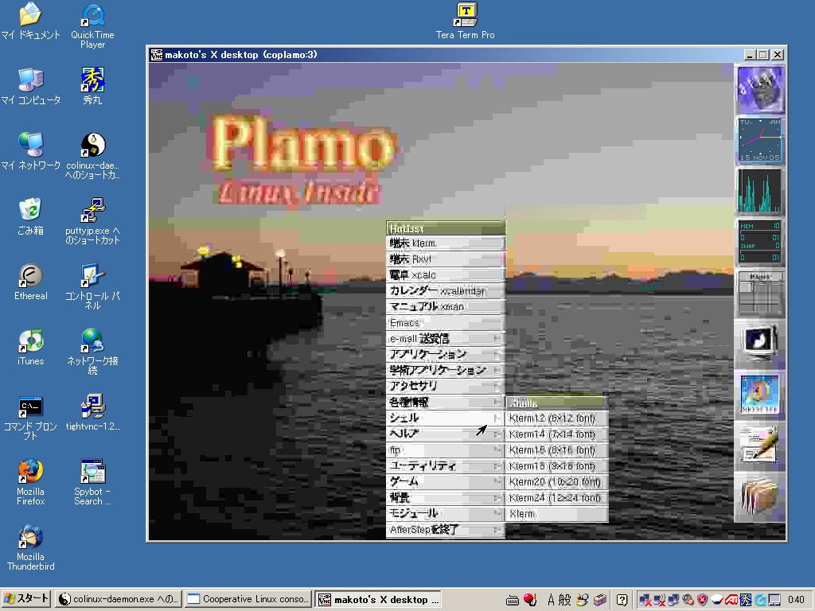
Task: Click the monitor terminal icon in Wharf
Action: [760, 344]
